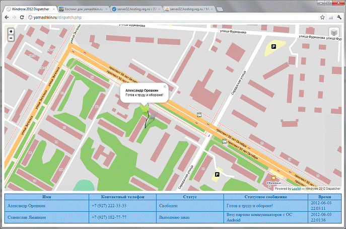Click the green map marker
Image resolution: width=346 pixels, height=229 pixels.
pos(146,108)
